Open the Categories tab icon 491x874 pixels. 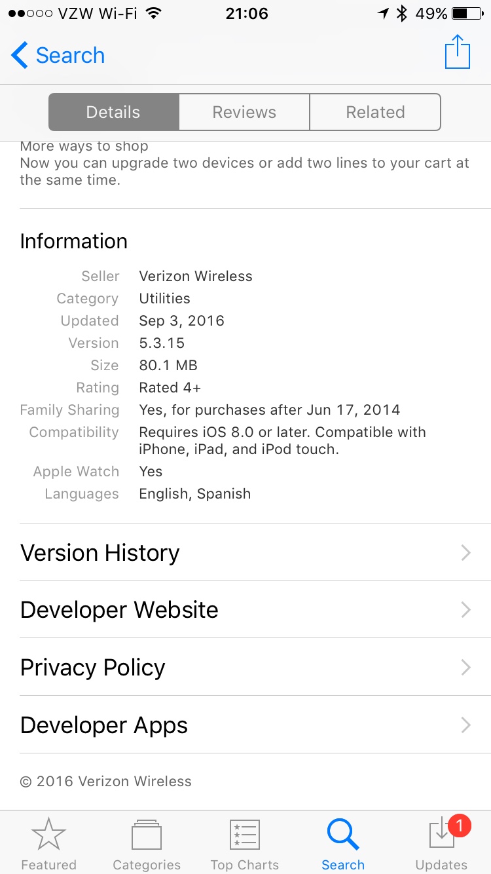tap(147, 835)
